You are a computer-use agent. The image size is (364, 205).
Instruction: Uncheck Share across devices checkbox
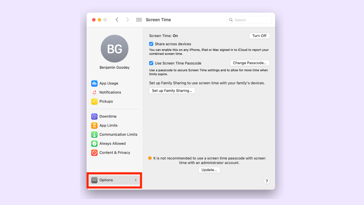tap(151, 44)
